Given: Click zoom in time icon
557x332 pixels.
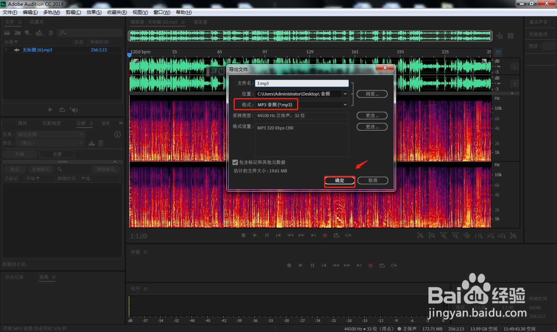Looking at the screenshot, I should 443,235.
